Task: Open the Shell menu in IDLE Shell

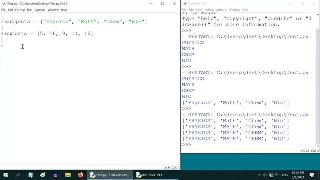Action: click(x=199, y=10)
